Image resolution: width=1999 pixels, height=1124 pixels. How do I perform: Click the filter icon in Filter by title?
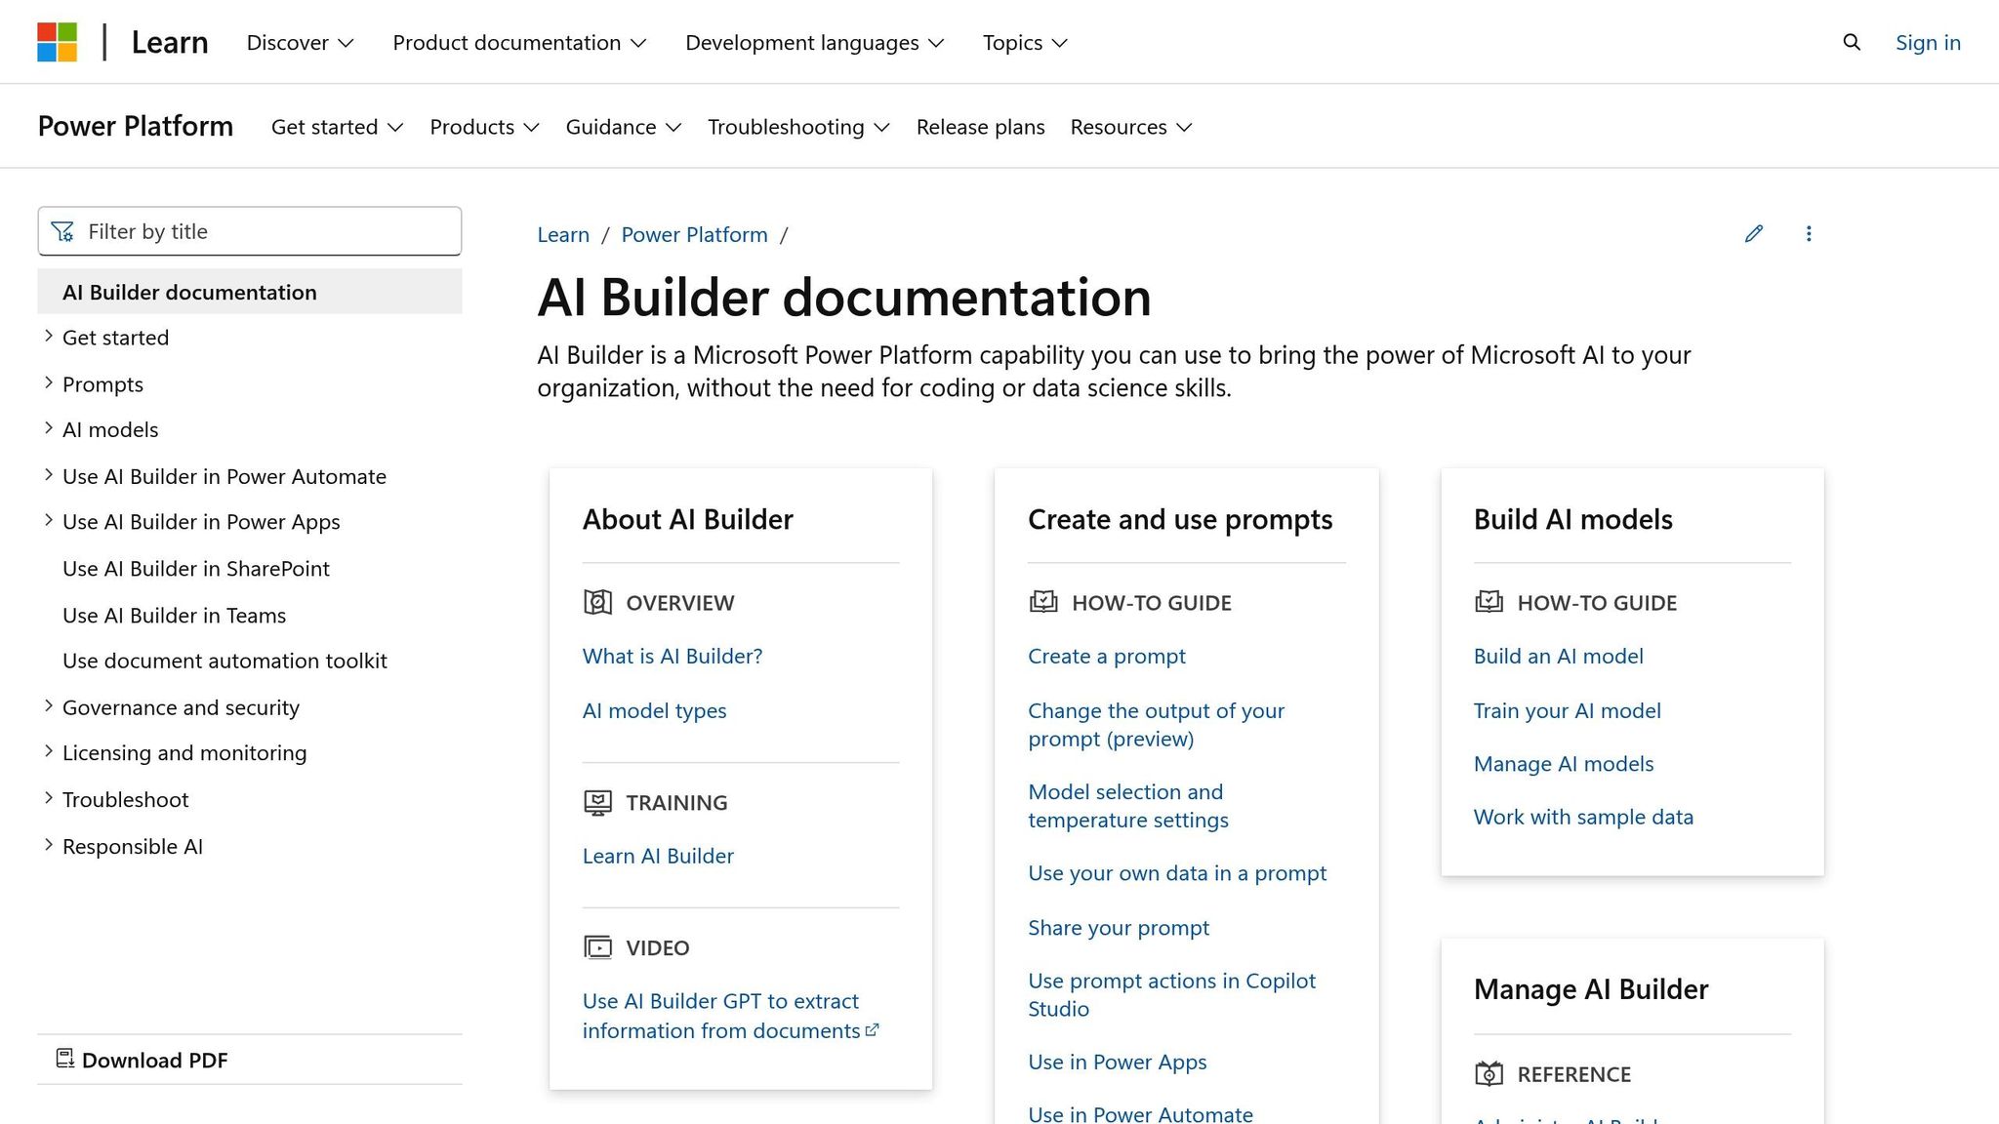coord(62,231)
